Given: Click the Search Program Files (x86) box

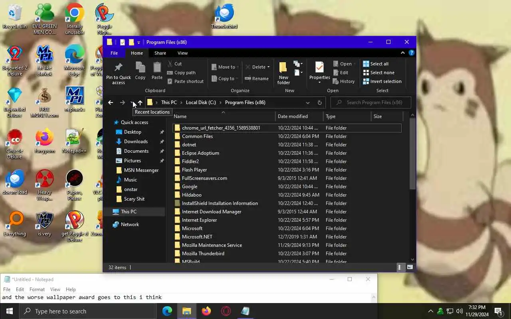Looking at the screenshot, I should pos(370,102).
